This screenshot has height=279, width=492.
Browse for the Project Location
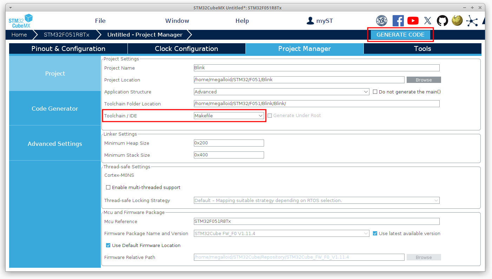[x=424, y=80]
